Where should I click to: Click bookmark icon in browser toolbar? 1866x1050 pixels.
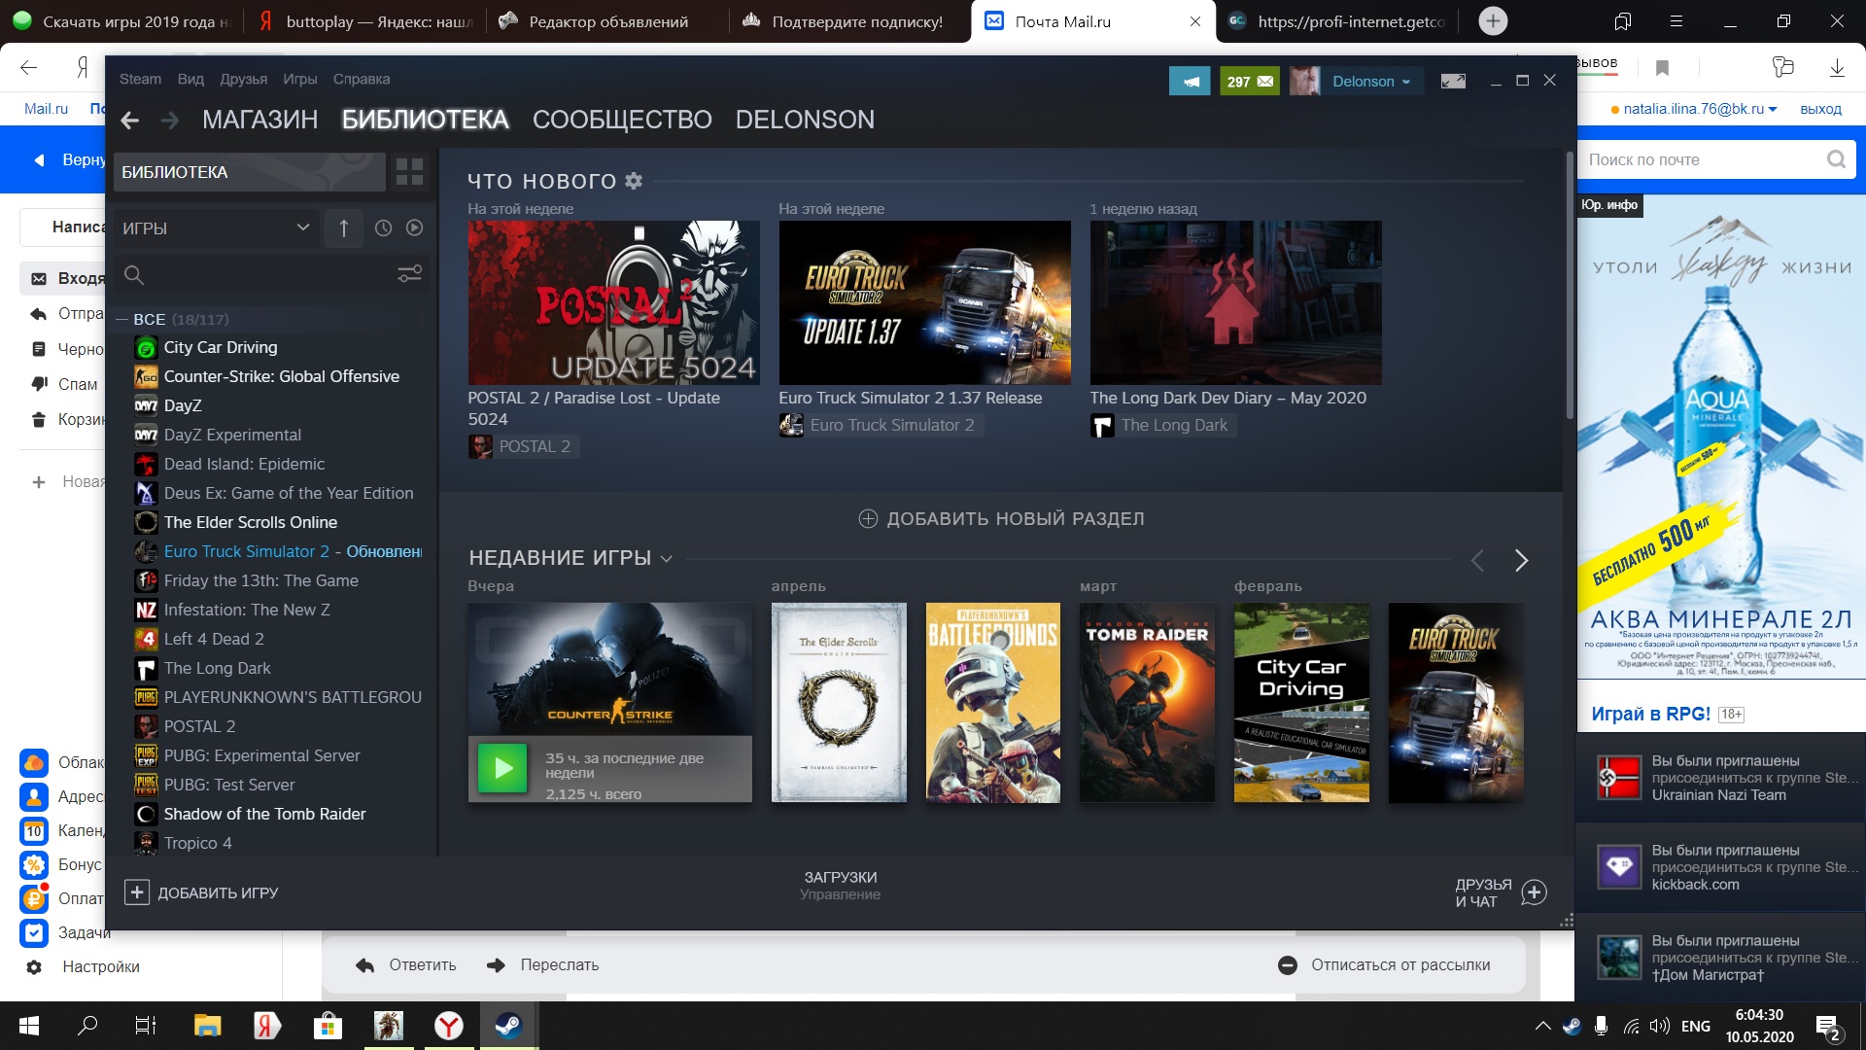1662,68
